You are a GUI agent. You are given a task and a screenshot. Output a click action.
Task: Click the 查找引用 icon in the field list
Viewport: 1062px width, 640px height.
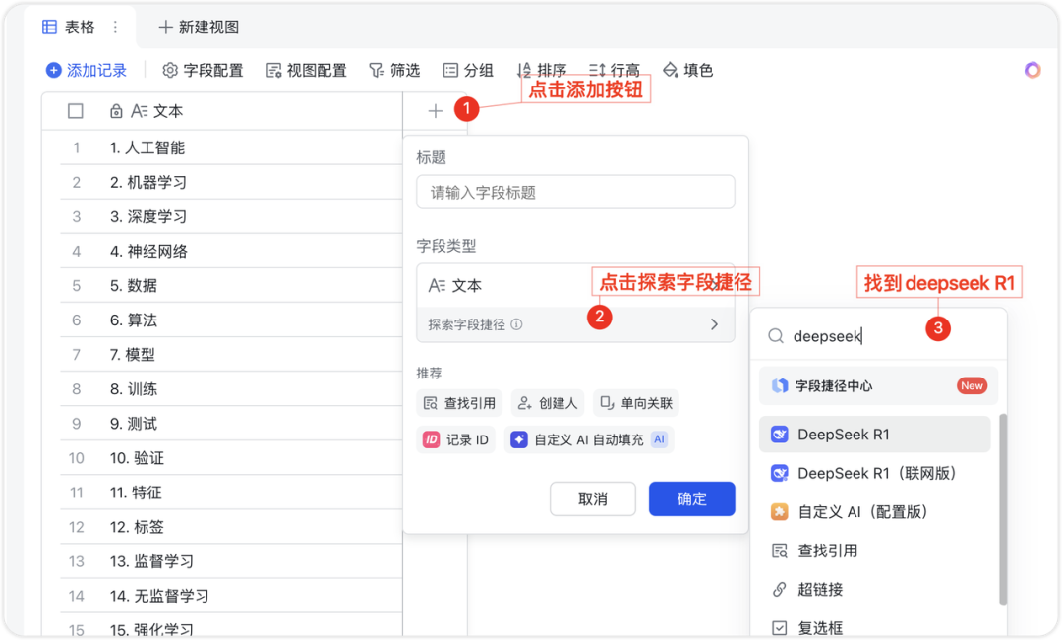(x=780, y=551)
